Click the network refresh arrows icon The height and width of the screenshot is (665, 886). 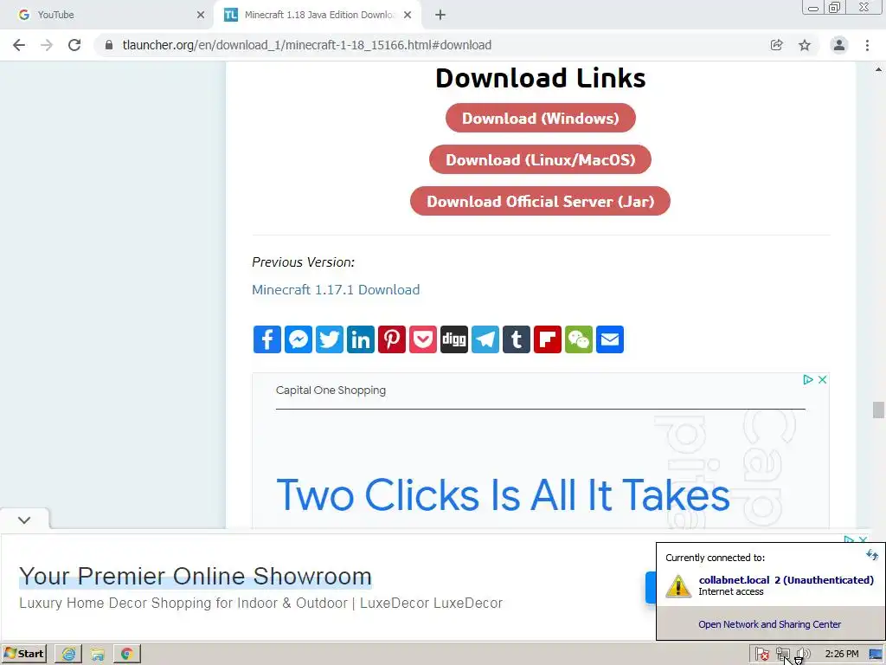872,555
